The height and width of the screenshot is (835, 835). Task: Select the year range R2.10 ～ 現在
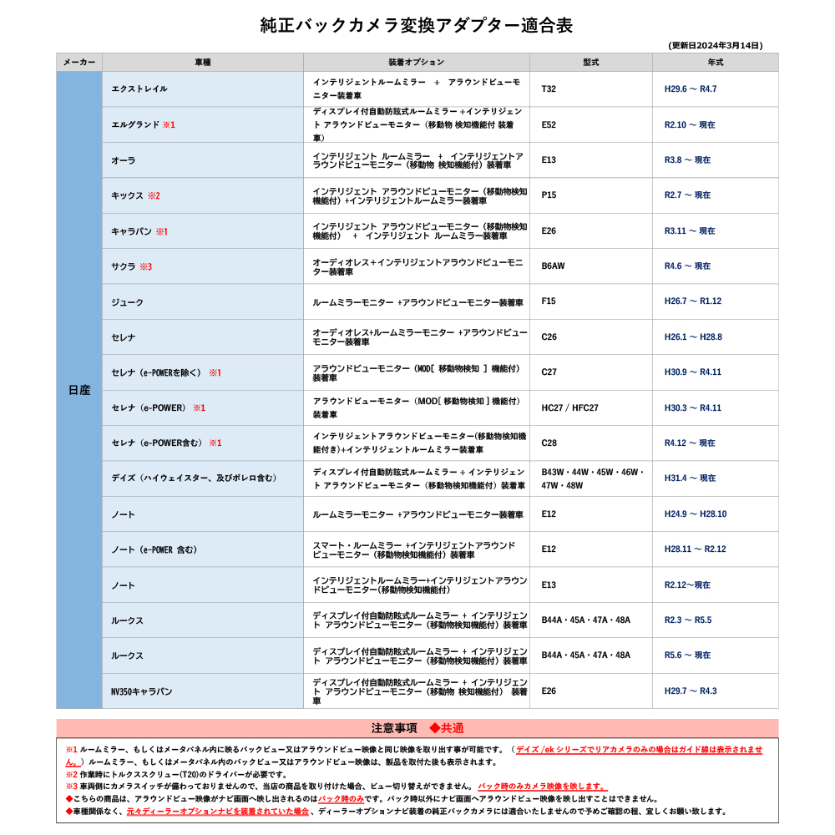(690, 124)
